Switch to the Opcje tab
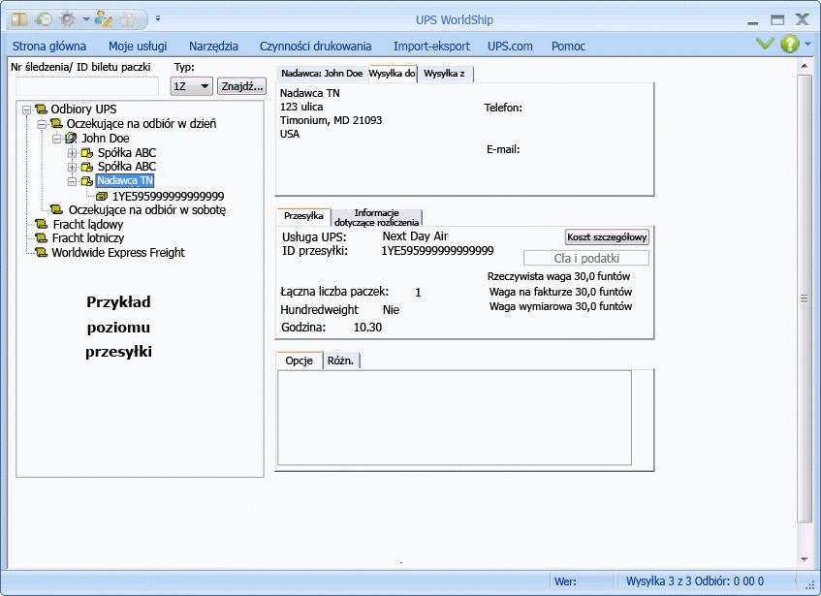 (299, 361)
